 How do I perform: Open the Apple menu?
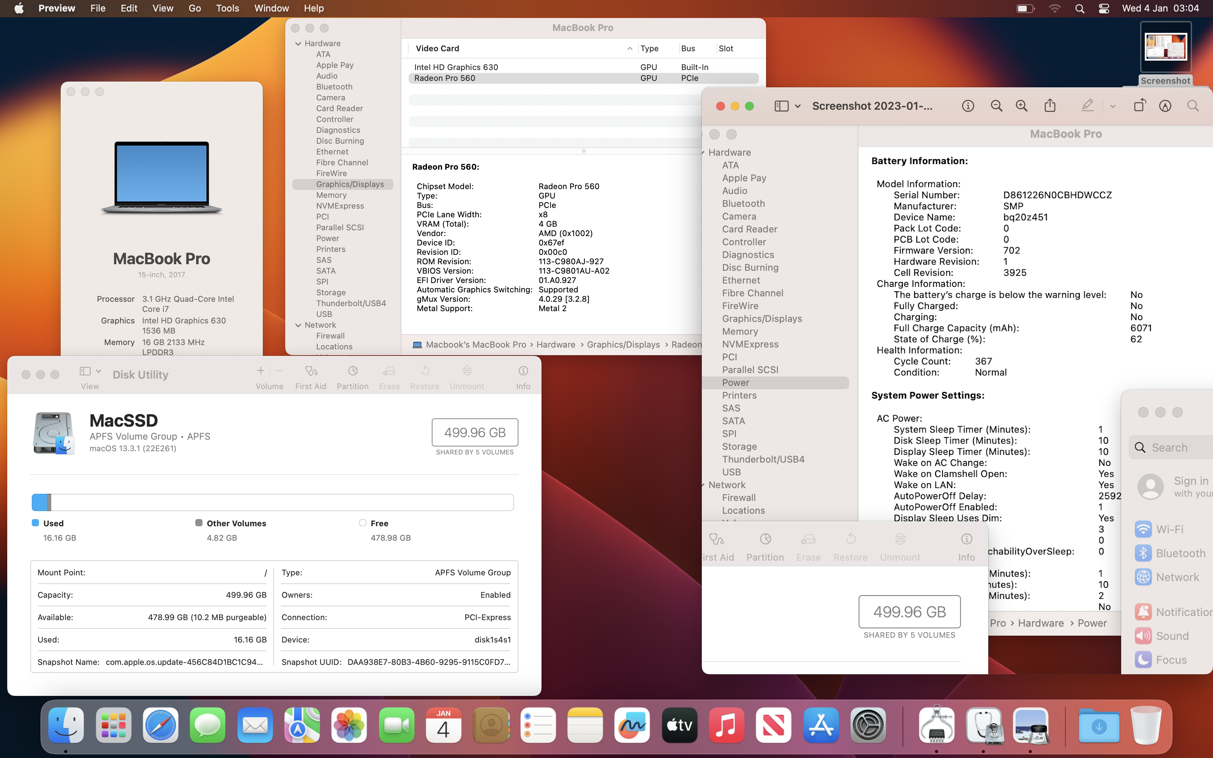pos(19,9)
